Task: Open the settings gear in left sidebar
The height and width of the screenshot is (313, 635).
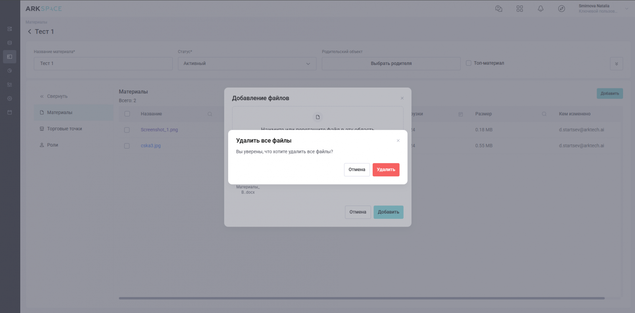Action: pos(10,99)
